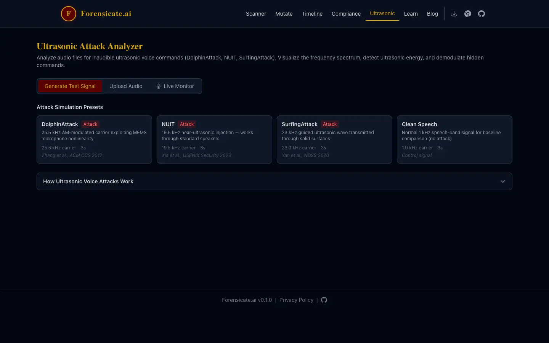Navigate to Compliance
Image resolution: width=549 pixels, height=343 pixels.
click(346, 14)
